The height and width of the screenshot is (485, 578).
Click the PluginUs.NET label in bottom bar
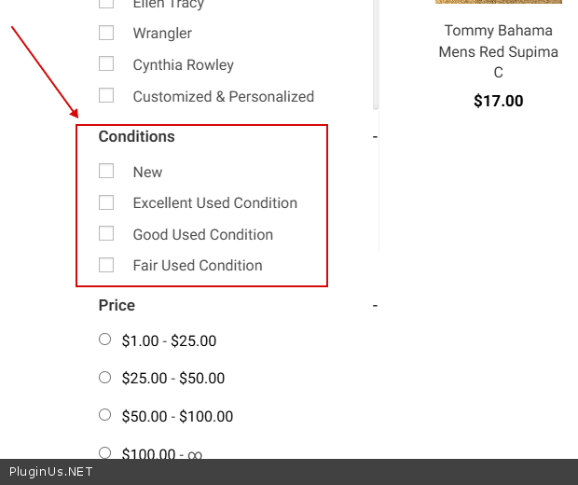(x=50, y=471)
